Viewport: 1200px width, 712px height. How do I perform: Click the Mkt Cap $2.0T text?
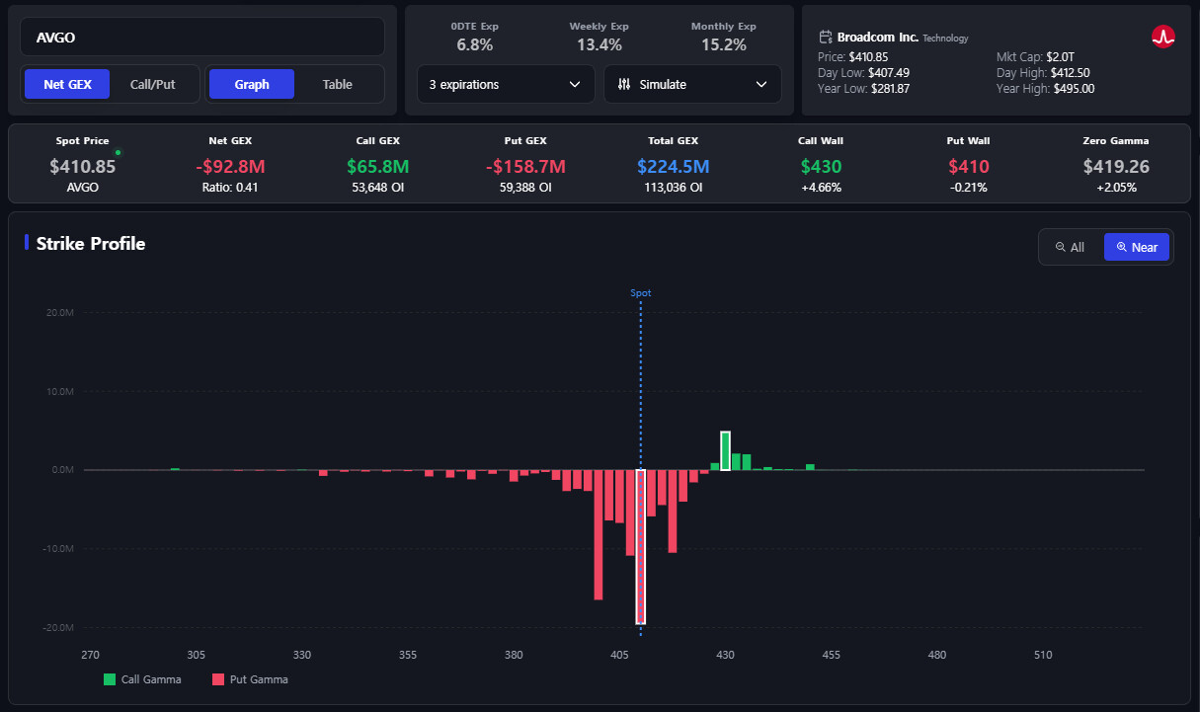[x=1035, y=57]
